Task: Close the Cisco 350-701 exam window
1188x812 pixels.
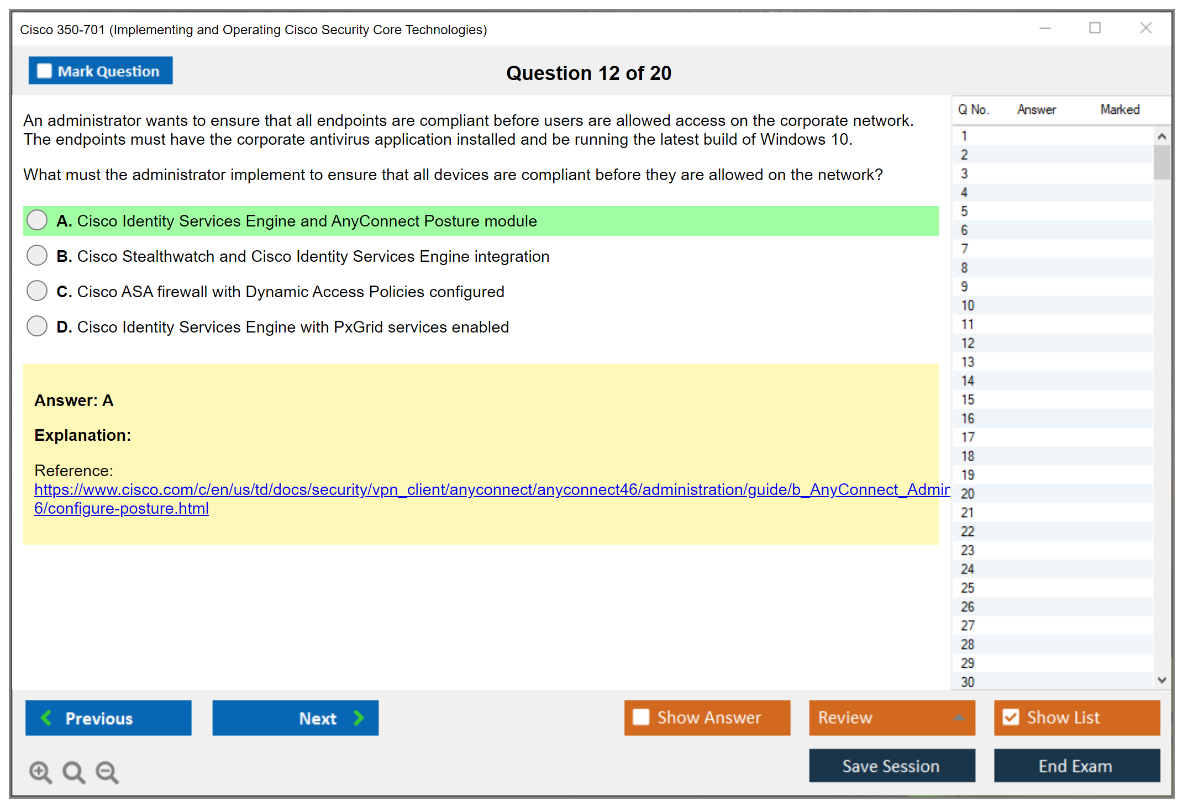Action: pos(1145,28)
